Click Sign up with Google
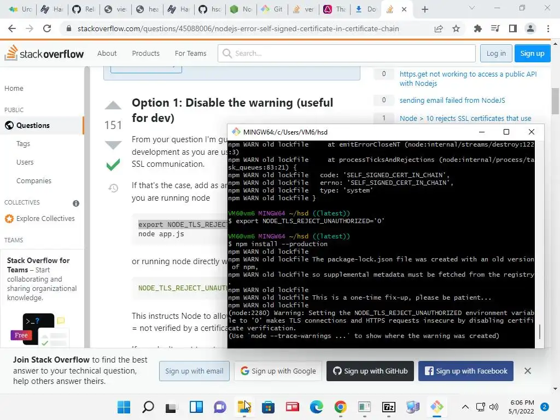560x420 pixels. tap(278, 371)
